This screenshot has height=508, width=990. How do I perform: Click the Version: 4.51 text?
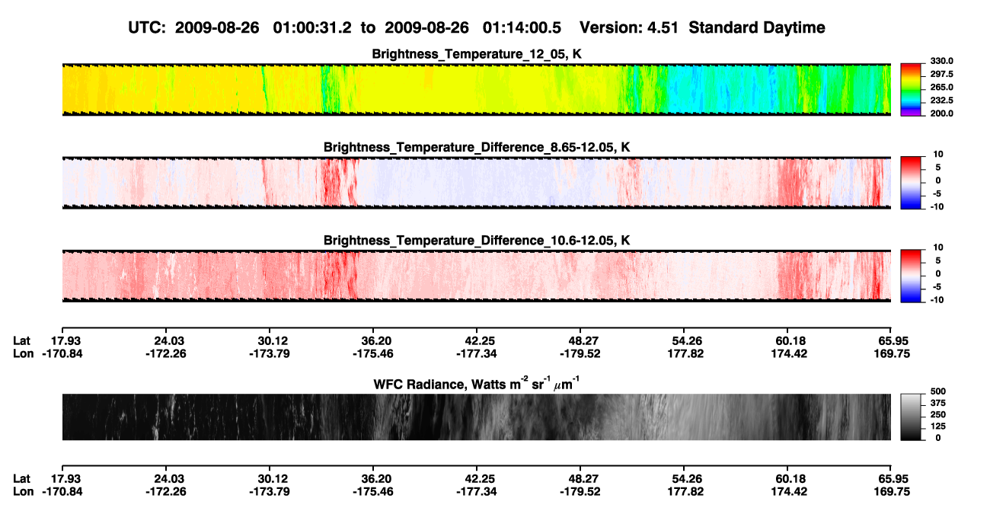coord(629,28)
